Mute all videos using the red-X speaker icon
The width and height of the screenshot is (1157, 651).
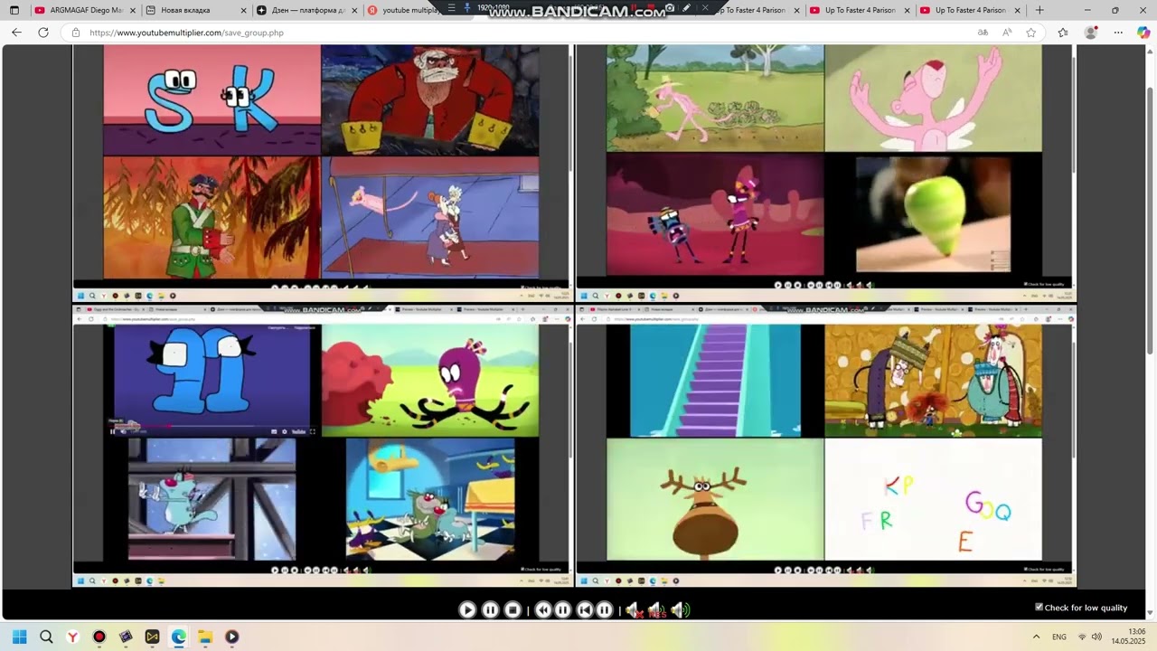tap(634, 610)
